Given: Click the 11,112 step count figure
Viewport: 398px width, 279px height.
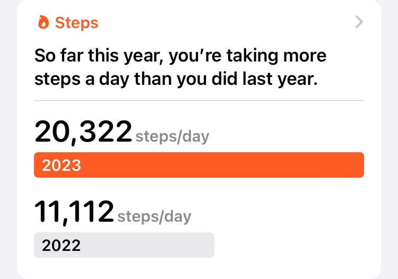Looking at the screenshot, I should 74,212.
